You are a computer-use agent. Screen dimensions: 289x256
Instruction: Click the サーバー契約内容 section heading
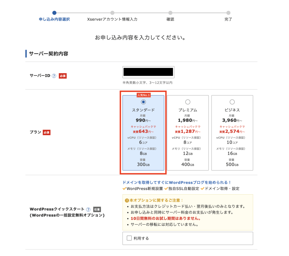[x=49, y=54]
